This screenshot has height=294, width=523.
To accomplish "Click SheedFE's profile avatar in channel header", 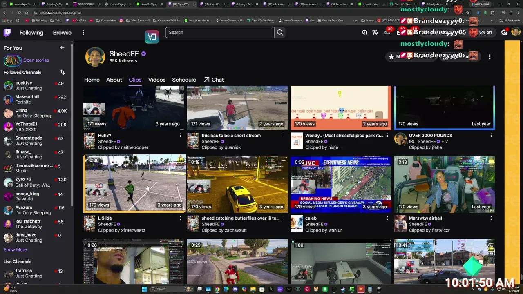I will (x=95, y=56).
